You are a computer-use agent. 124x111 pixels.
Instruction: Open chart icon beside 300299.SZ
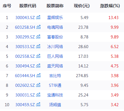[x=38, y=37]
